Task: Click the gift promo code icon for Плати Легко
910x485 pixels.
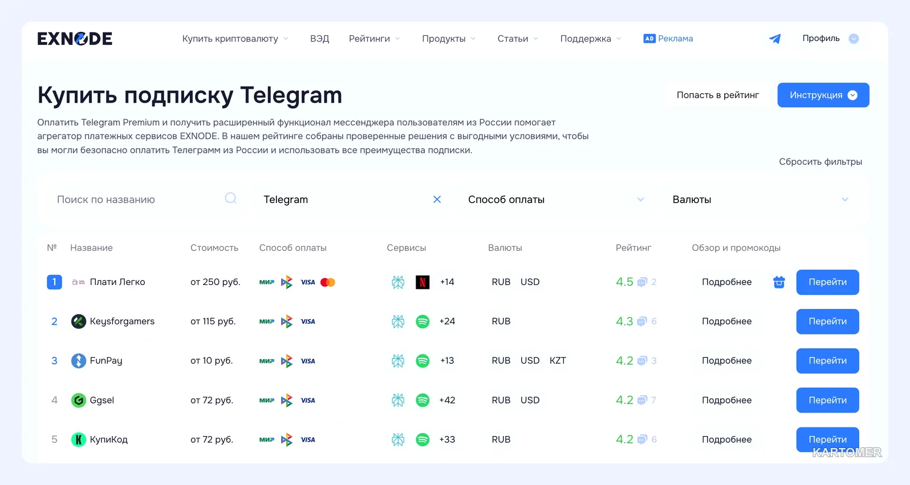Action: coord(779,282)
